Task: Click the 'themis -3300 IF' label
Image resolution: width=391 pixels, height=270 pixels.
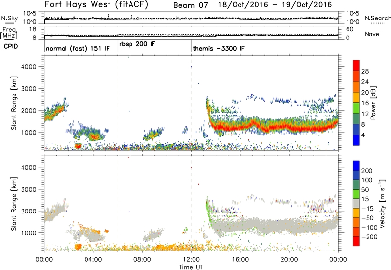Action: [x=218, y=48]
